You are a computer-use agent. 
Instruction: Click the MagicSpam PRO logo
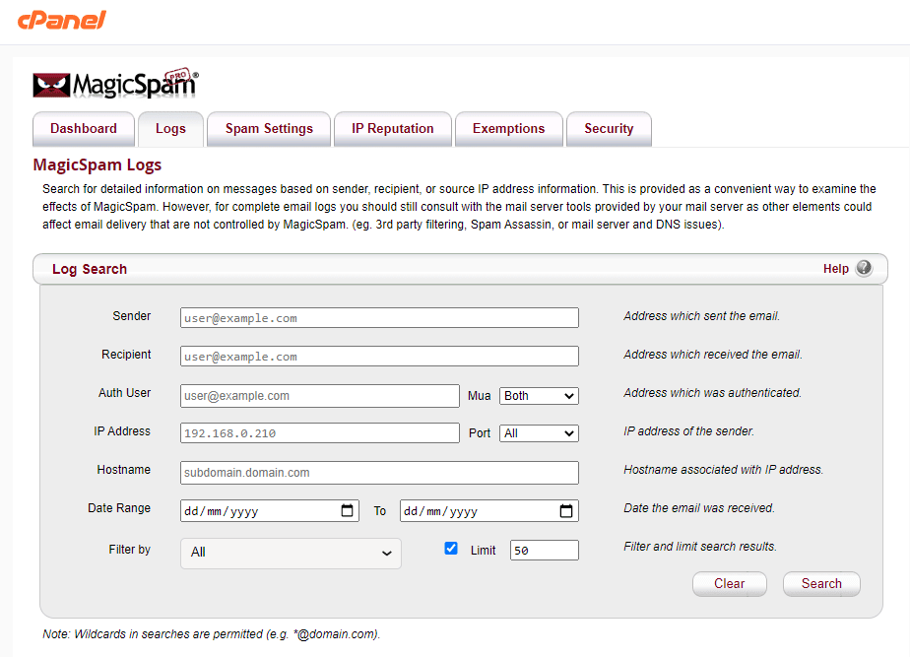[x=116, y=83]
